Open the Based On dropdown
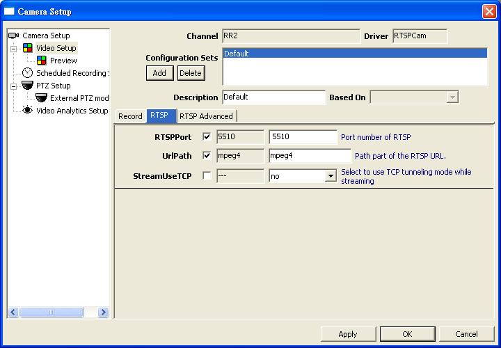 [x=452, y=97]
